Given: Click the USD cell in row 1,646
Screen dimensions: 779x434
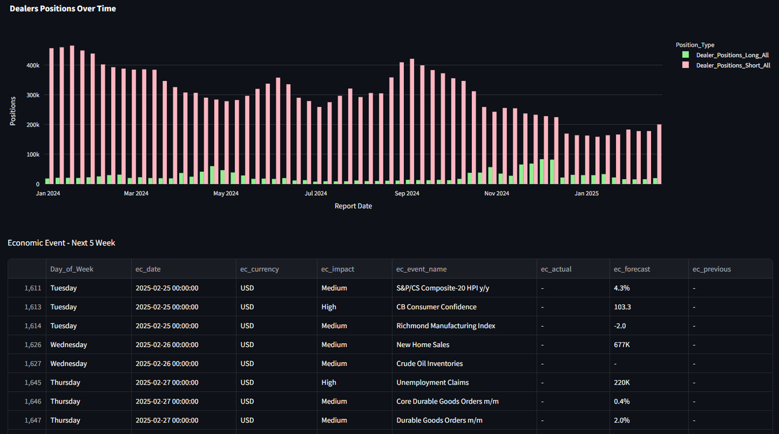Looking at the screenshot, I should [276, 402].
